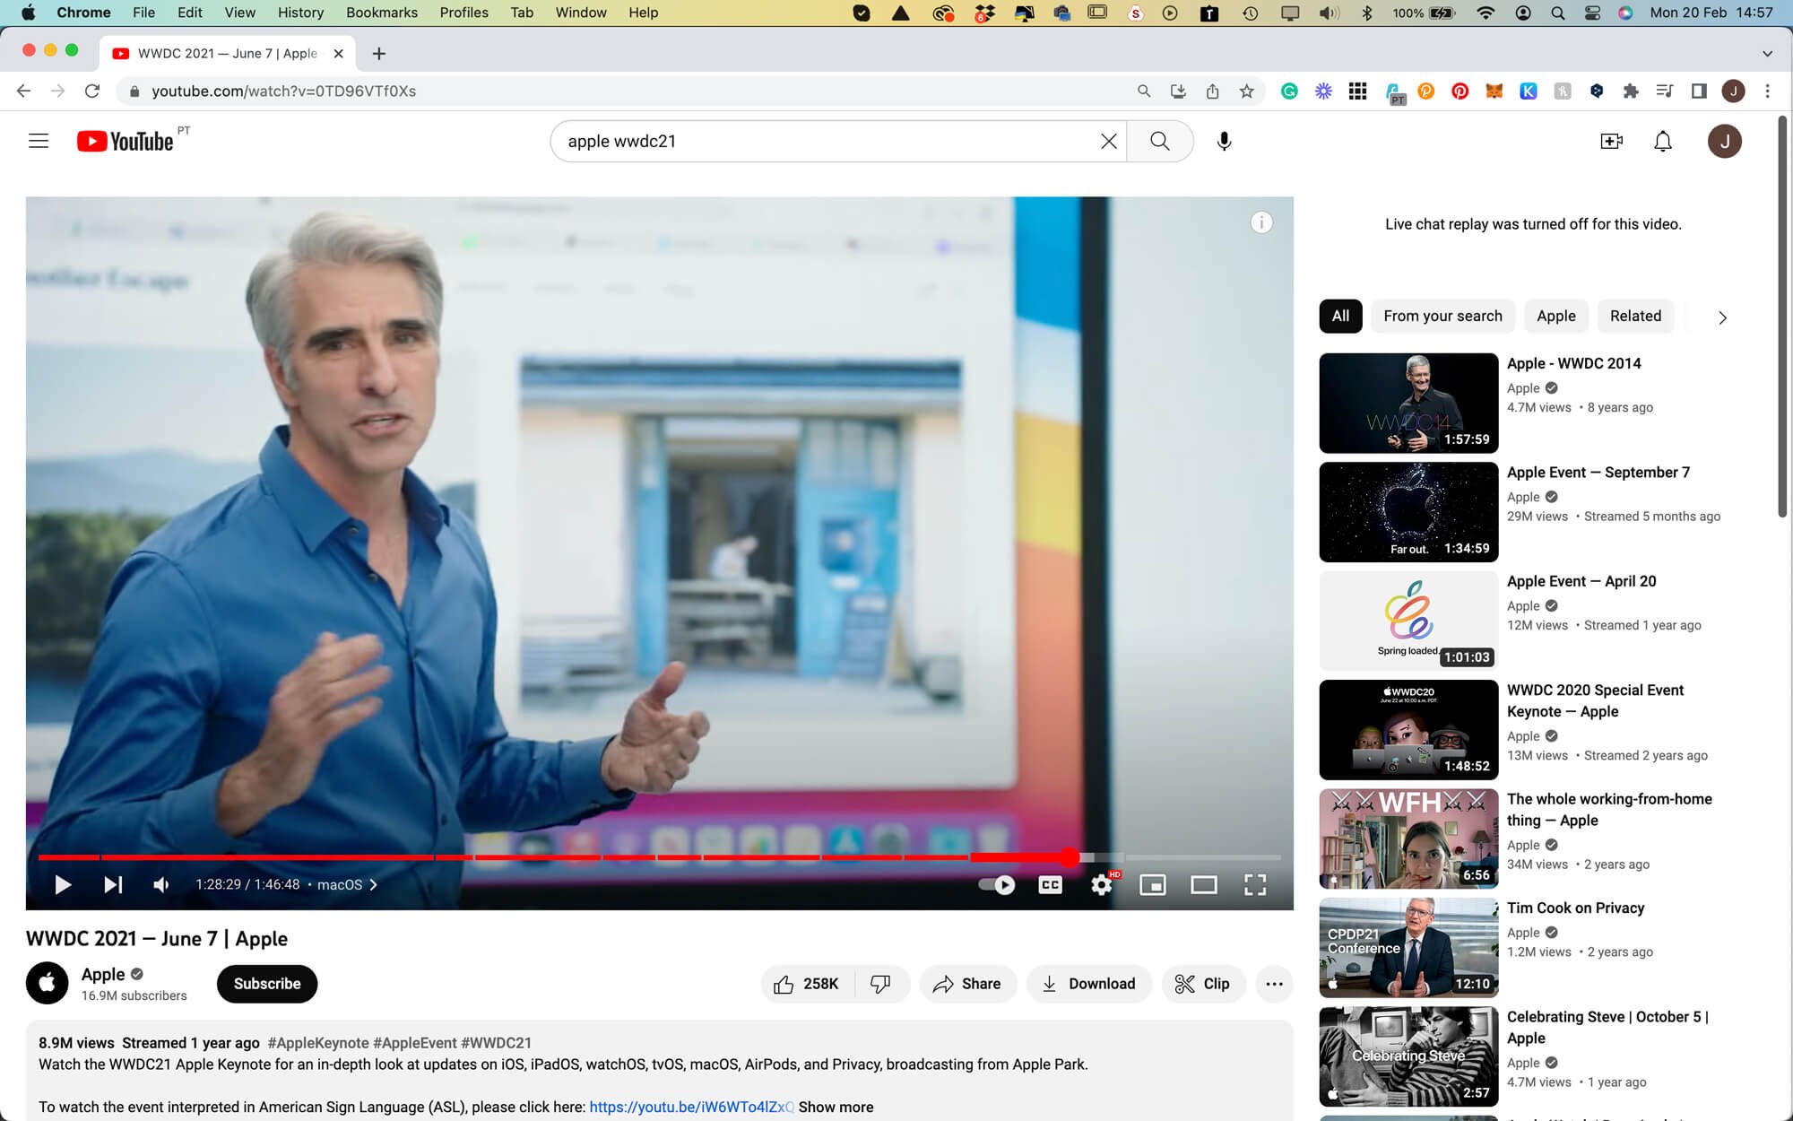Select the All filter chip
This screenshot has width=1793, height=1121.
tap(1340, 316)
